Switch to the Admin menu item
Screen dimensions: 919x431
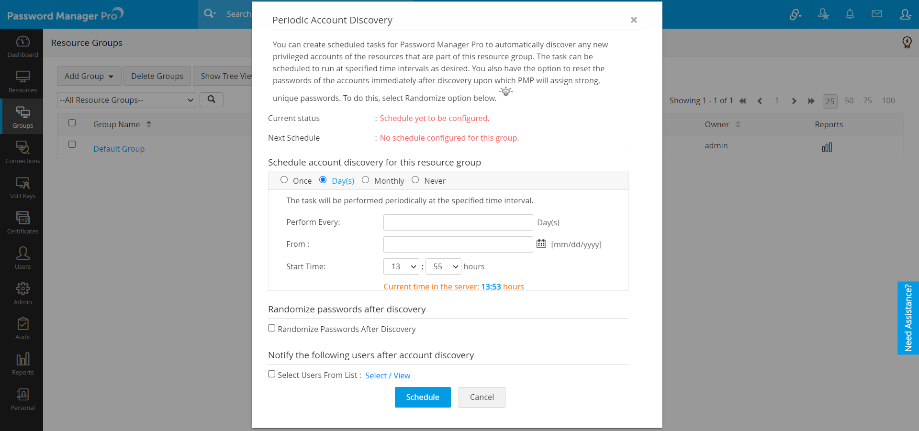(22, 293)
